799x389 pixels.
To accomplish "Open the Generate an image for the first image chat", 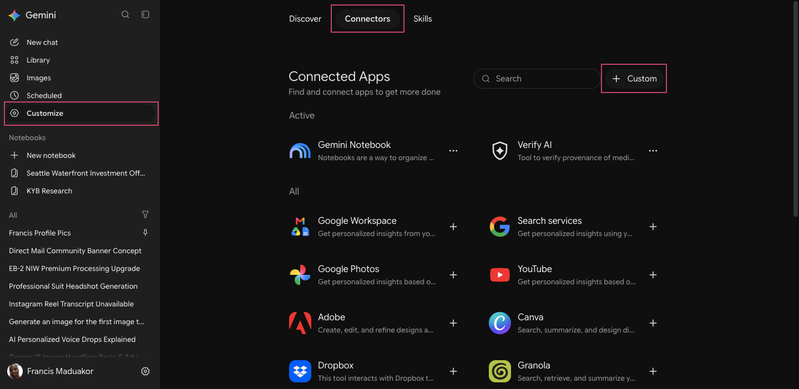I will 80,321.
